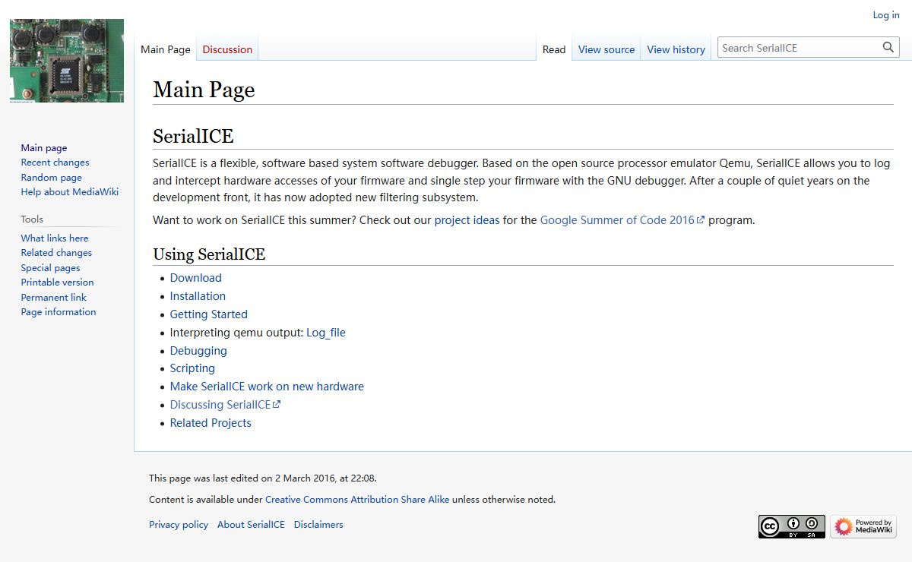Click the Tools sidebar heading
Image resolution: width=912 pixels, height=562 pixels.
click(32, 219)
